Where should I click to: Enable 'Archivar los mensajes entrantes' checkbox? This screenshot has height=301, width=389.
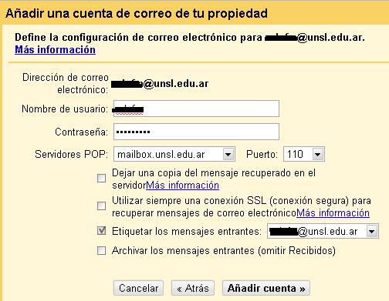[x=101, y=250]
